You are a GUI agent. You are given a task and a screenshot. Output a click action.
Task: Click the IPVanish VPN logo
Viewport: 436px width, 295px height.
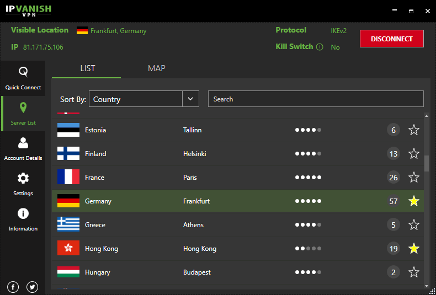[x=28, y=10]
